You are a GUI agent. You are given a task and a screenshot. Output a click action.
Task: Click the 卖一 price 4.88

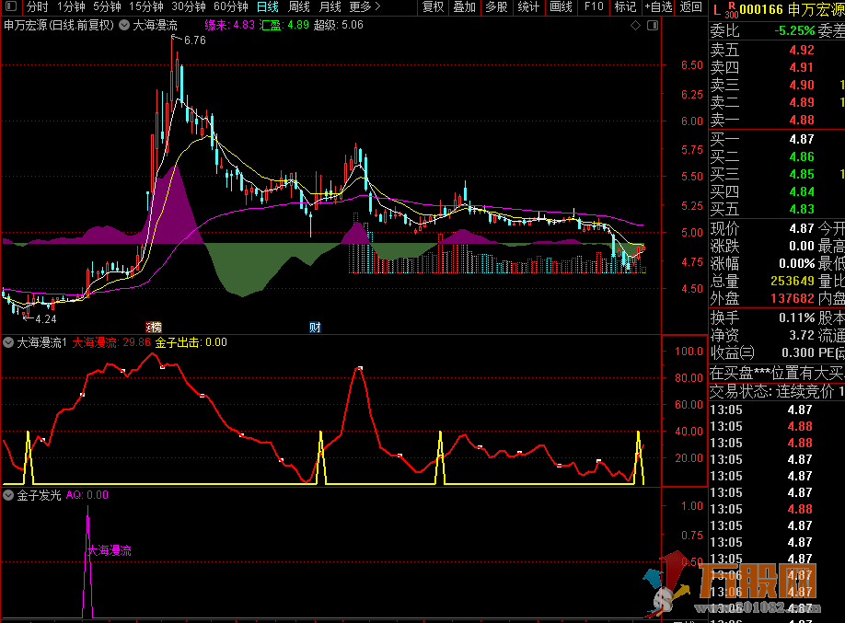pyautogui.click(x=802, y=121)
